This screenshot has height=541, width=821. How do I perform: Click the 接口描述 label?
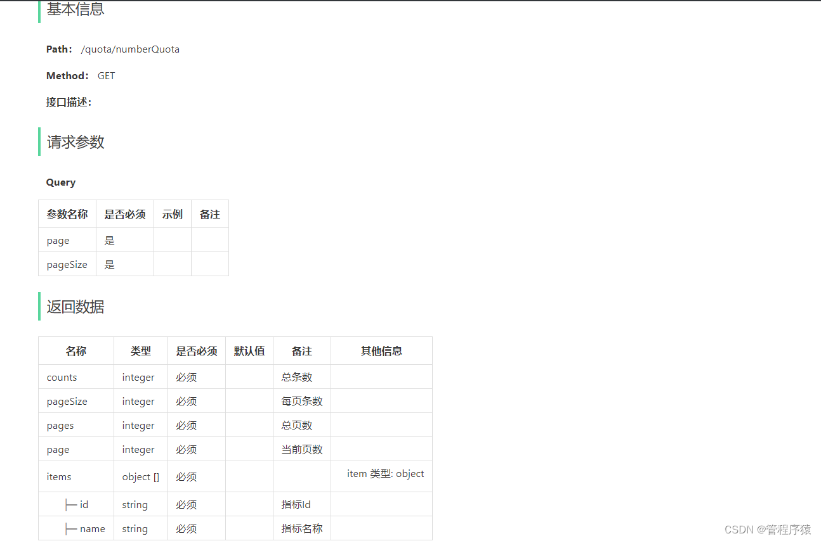pyautogui.click(x=69, y=103)
